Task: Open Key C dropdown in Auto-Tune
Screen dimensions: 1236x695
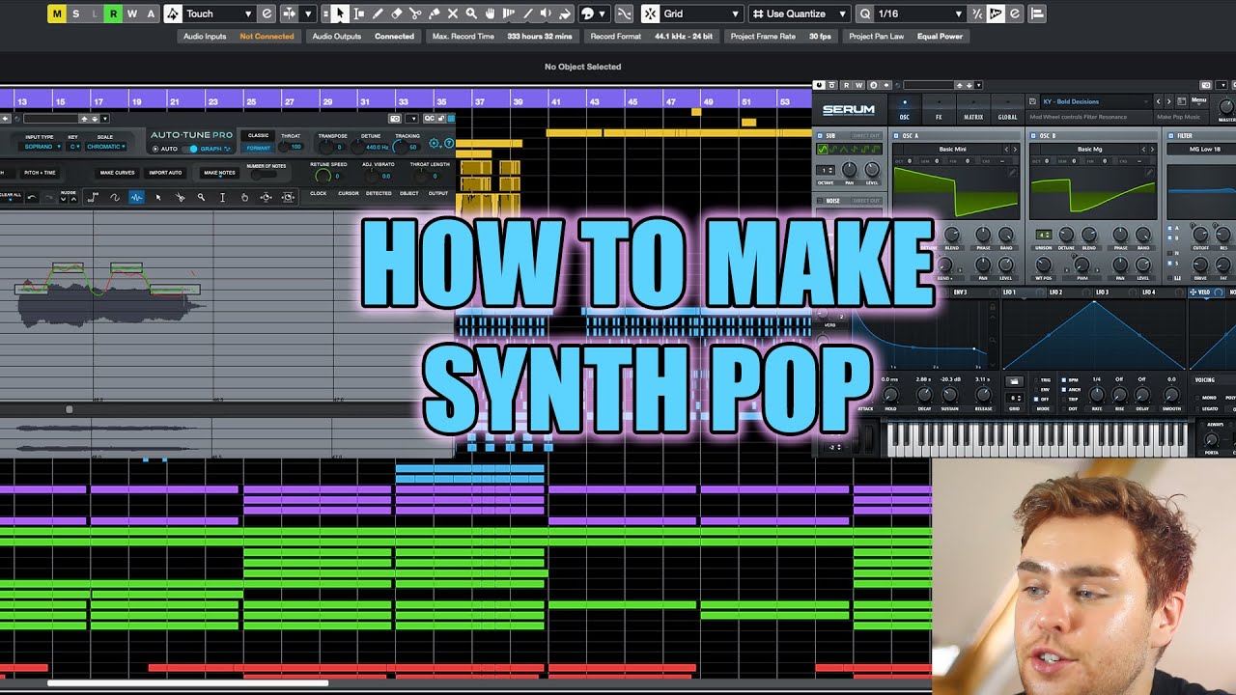Action: pos(73,147)
